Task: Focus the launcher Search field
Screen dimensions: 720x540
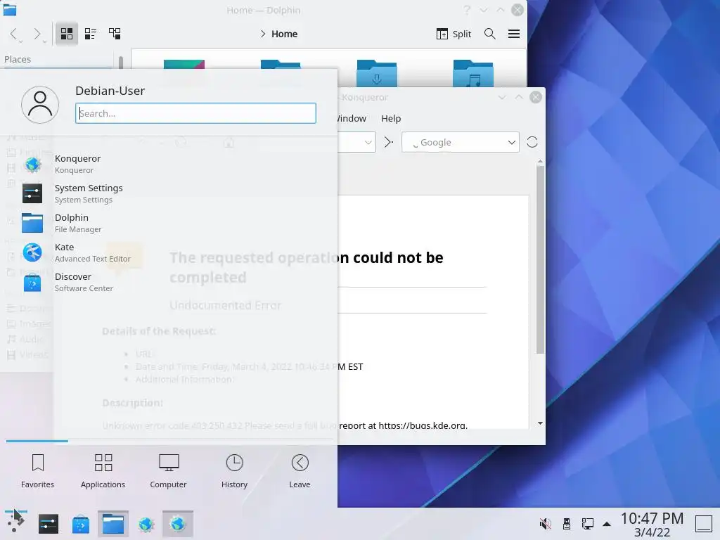Action: tap(195, 113)
